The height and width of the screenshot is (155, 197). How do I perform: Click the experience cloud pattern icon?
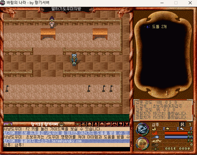[x=156, y=141]
